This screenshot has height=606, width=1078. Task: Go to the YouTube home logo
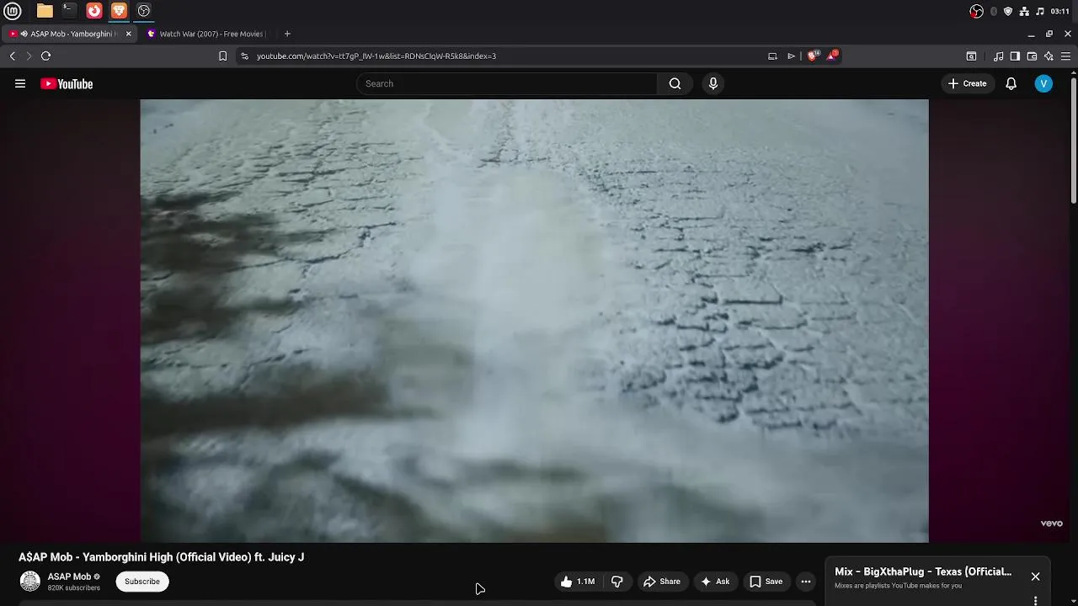click(x=67, y=83)
